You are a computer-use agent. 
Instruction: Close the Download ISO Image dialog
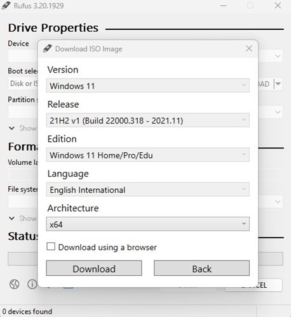click(x=249, y=49)
